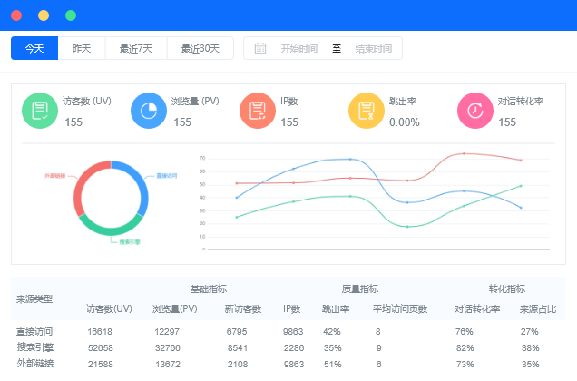The width and height of the screenshot is (577, 381).
Task: Select the 外部链接 table row
Action: (34, 364)
